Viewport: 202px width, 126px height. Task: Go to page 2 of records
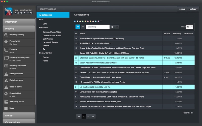coord(88,117)
